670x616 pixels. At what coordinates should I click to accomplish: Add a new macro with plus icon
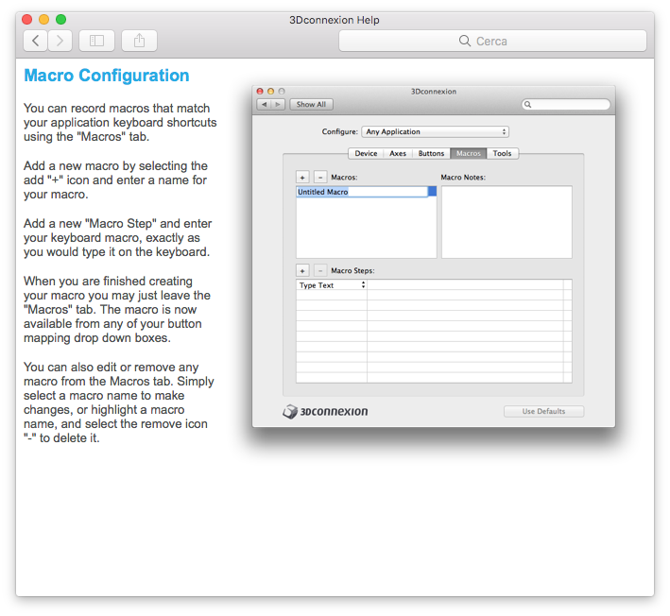coord(302,177)
